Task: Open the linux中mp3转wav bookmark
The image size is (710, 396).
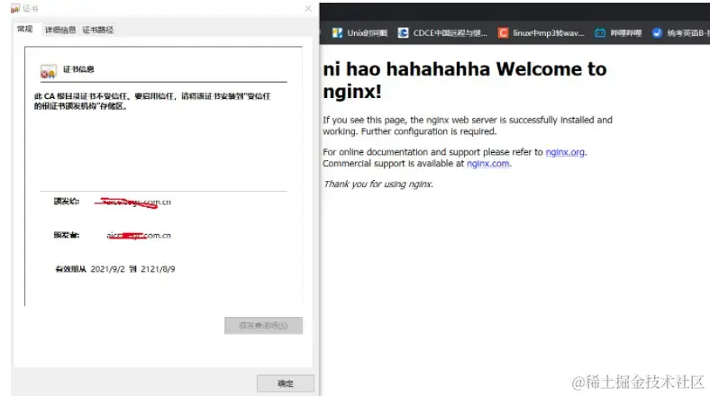Action: coord(542,33)
